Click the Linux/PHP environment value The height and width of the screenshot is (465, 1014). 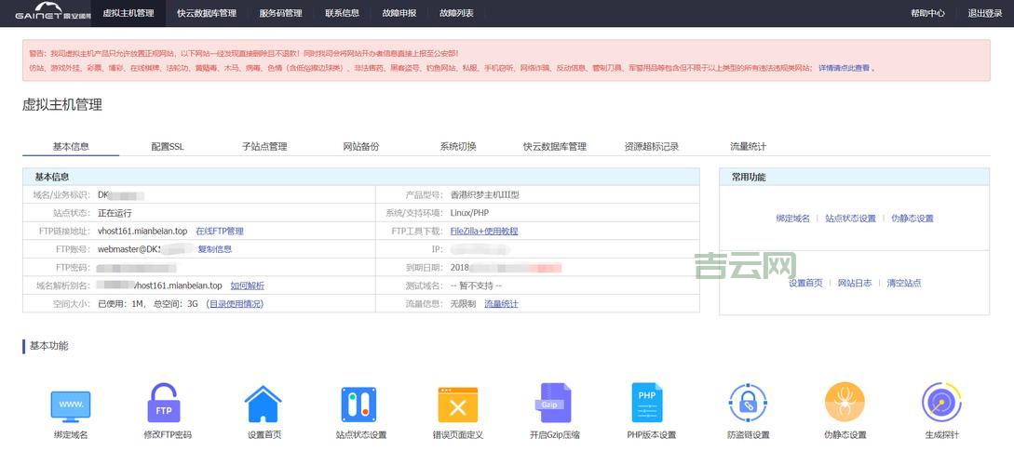470,213
